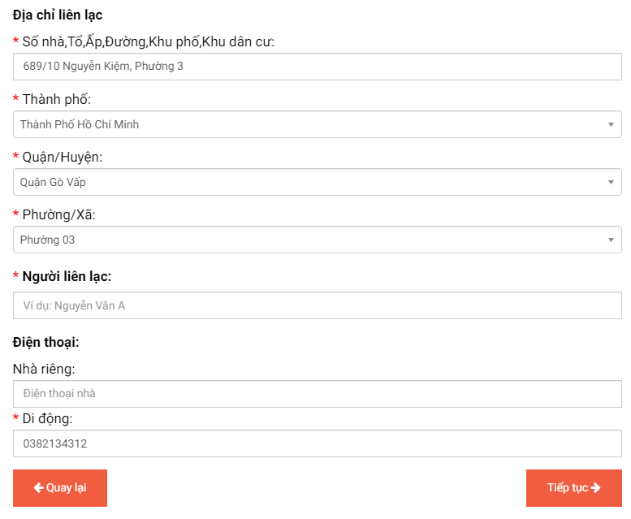Screen dimensions: 631x519
Task: Click the left arrow icon on Quay lại
Action: (x=38, y=487)
